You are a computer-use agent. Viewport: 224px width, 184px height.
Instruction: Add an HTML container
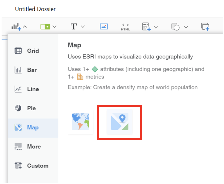click(x=125, y=27)
